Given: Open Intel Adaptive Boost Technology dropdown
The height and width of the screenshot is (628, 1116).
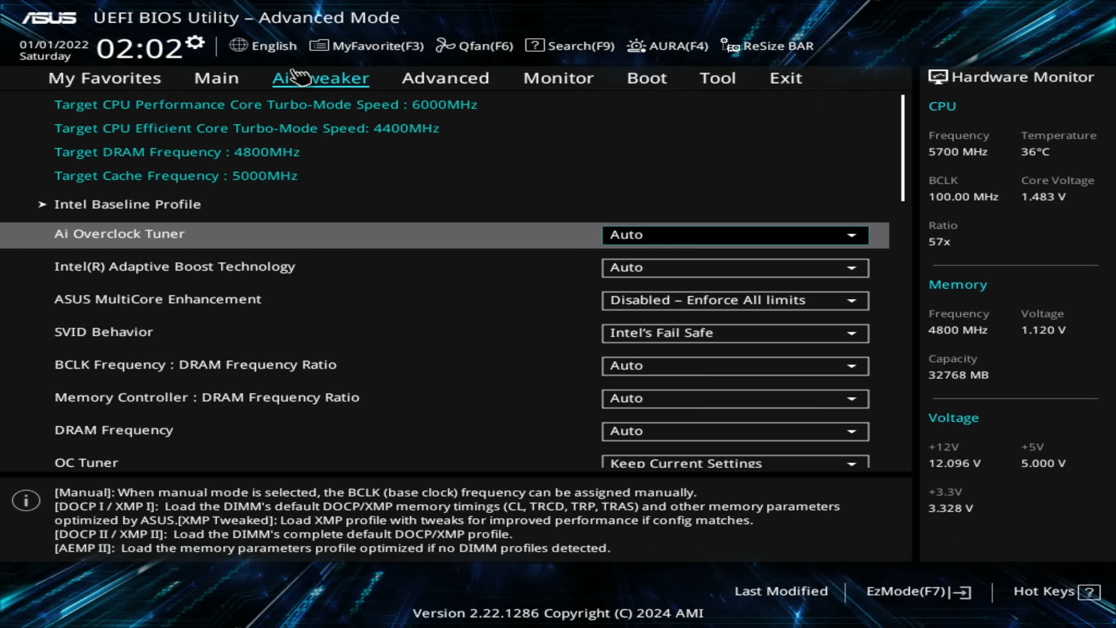Looking at the screenshot, I should (735, 268).
